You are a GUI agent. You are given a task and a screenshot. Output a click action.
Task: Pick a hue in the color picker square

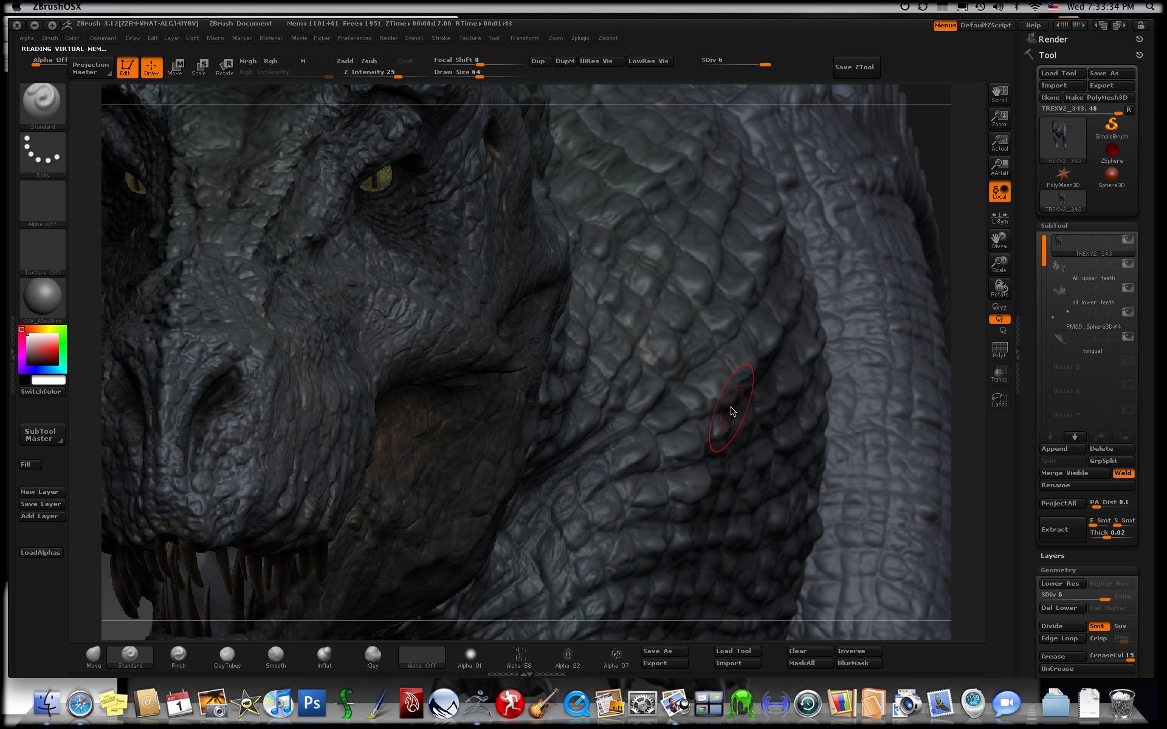point(42,349)
